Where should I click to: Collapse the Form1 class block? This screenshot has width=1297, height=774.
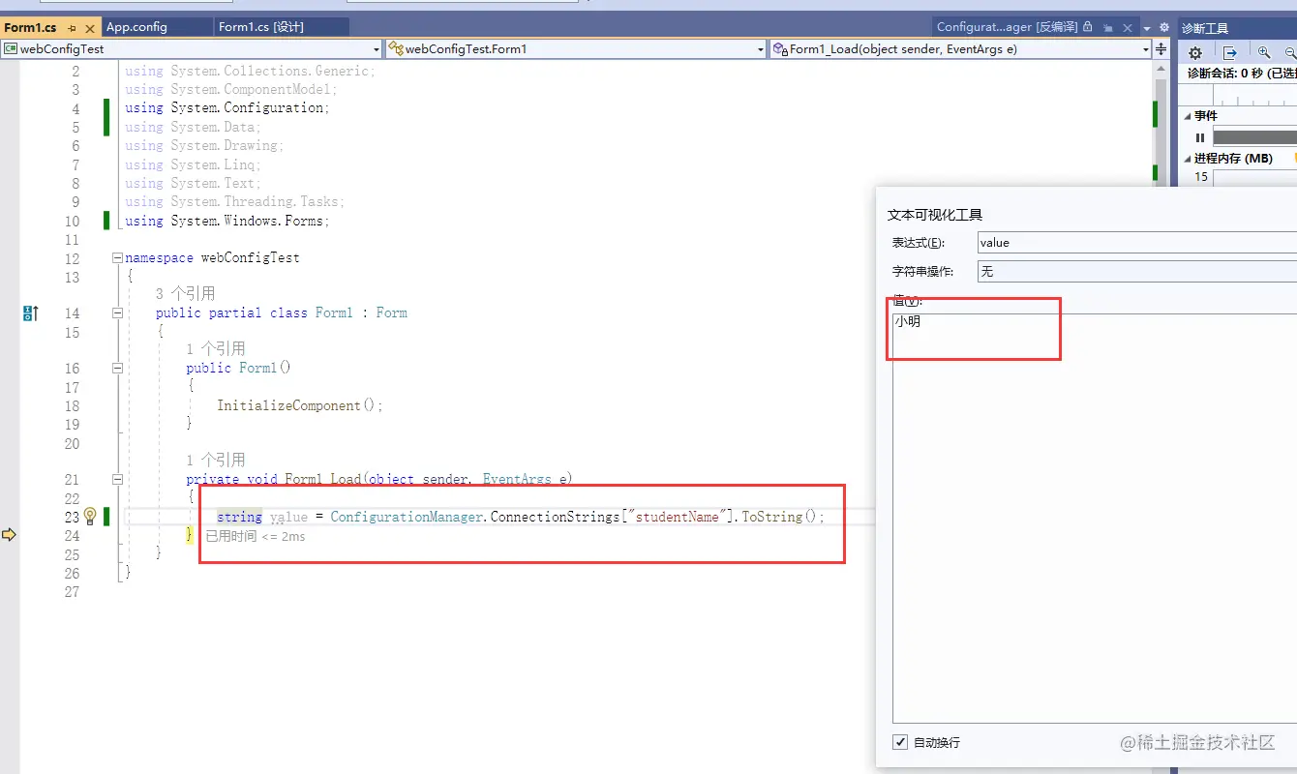coord(117,313)
